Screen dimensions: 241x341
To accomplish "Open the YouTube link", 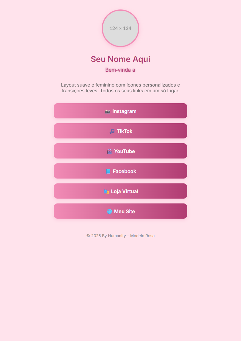I will click(x=120, y=151).
